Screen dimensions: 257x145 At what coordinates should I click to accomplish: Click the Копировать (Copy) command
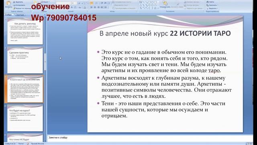(19, 5)
